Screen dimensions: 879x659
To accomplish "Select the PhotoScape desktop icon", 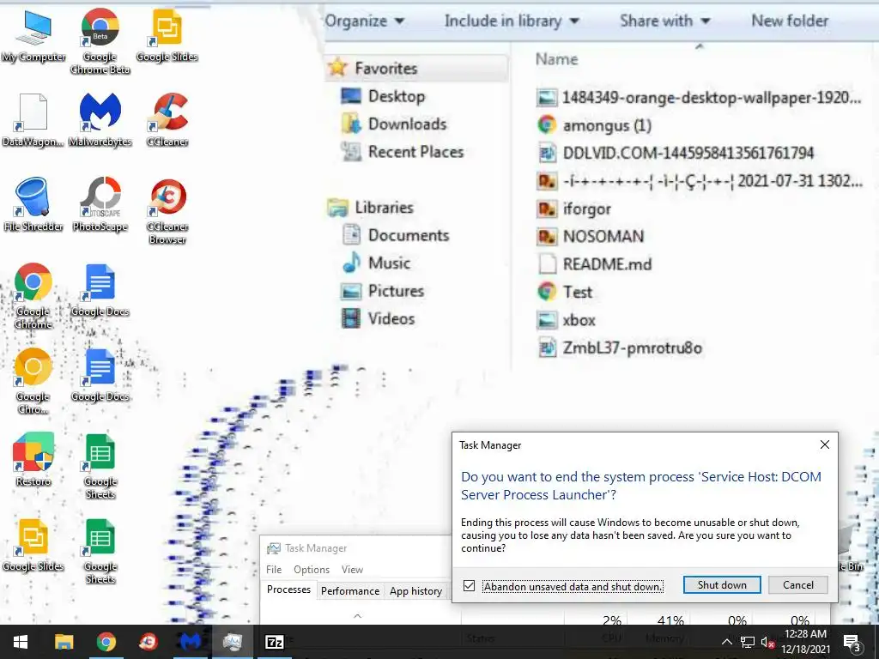I will (x=100, y=204).
